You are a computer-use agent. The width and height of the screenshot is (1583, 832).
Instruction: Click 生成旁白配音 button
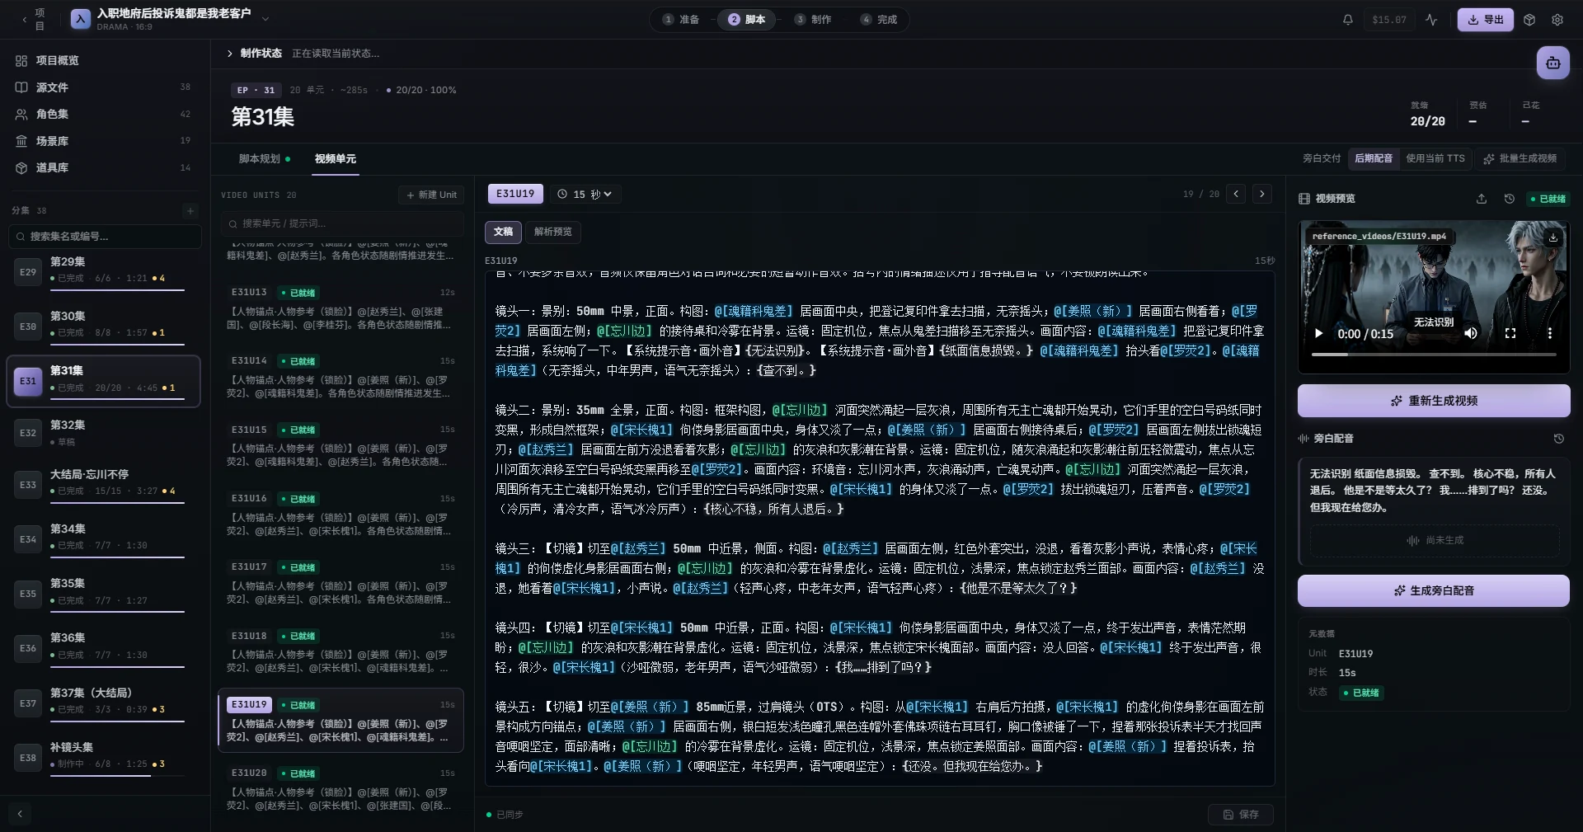click(1434, 590)
